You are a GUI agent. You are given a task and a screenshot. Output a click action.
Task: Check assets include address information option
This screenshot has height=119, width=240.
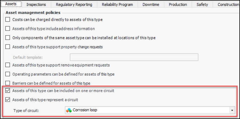pyautogui.click(x=8, y=29)
